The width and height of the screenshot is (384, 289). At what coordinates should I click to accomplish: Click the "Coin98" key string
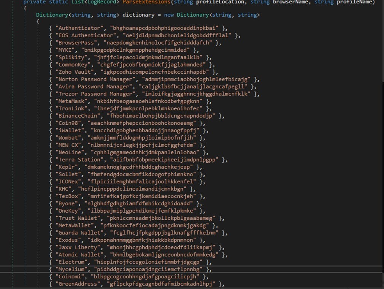point(68,123)
